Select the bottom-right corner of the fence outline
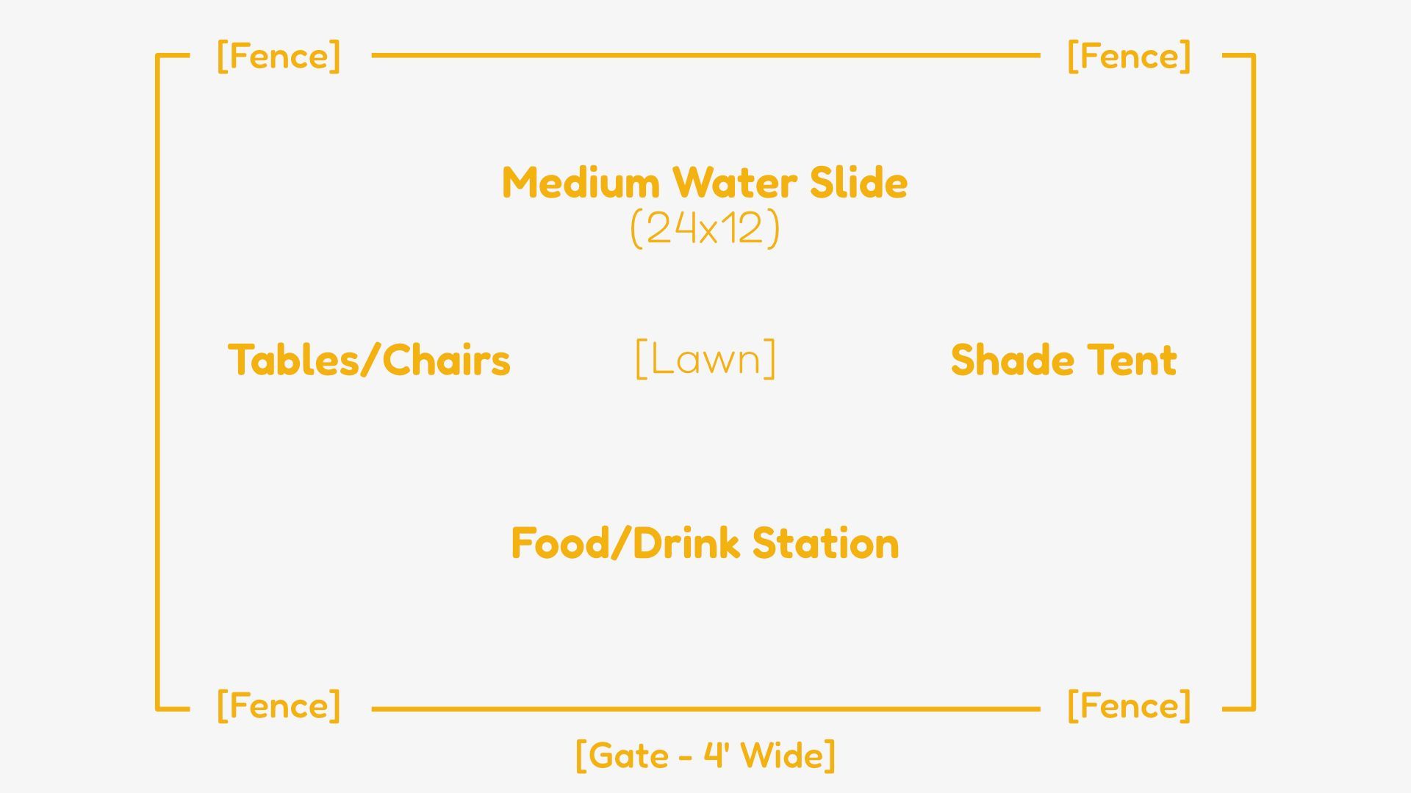 point(1252,709)
